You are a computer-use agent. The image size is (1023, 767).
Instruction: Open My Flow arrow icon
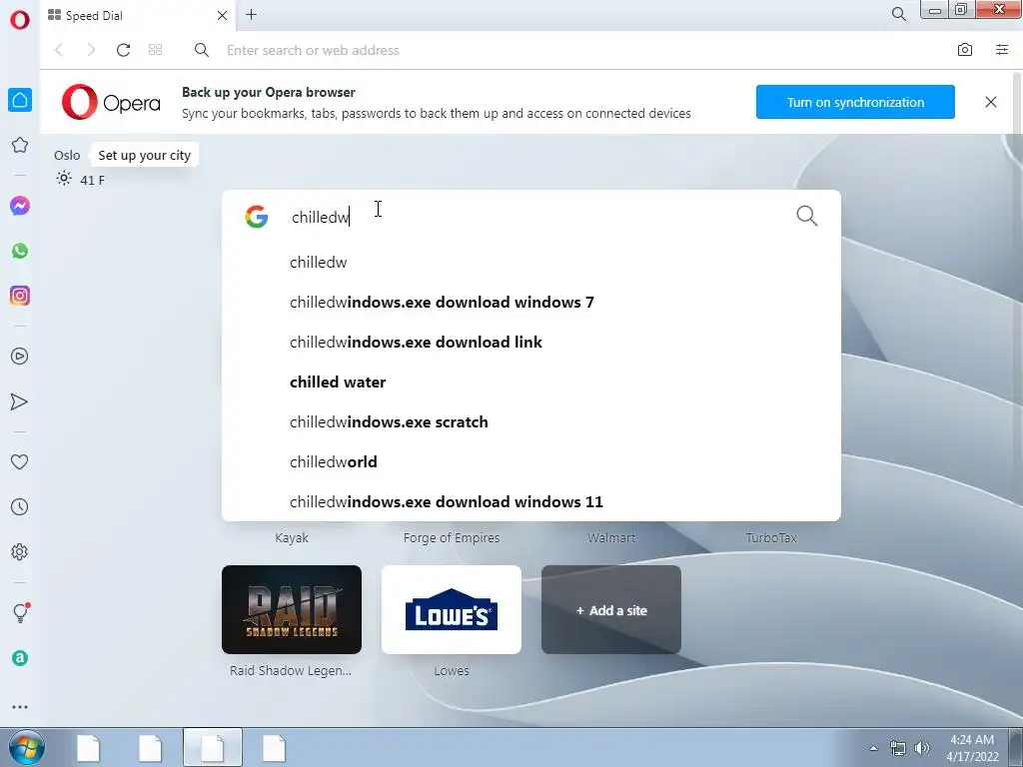point(20,401)
